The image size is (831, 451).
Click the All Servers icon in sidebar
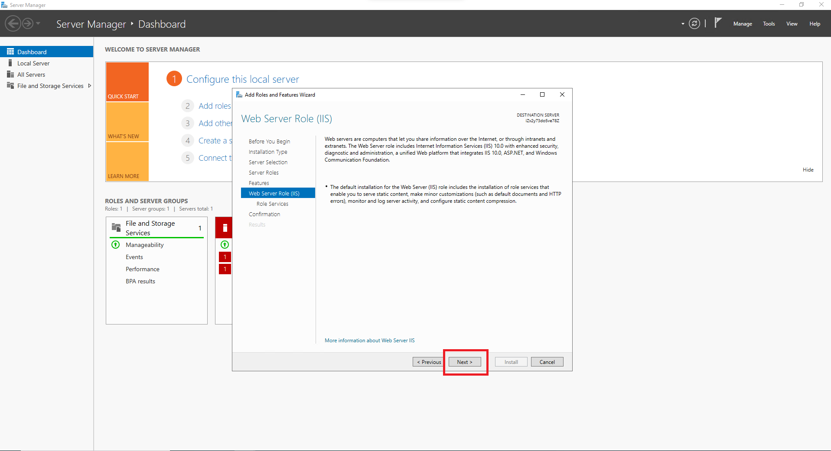click(10, 74)
